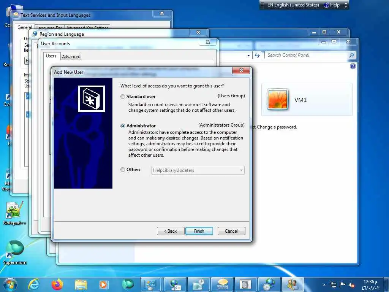Select the Other radio button
The width and height of the screenshot is (389, 292).
point(123,170)
